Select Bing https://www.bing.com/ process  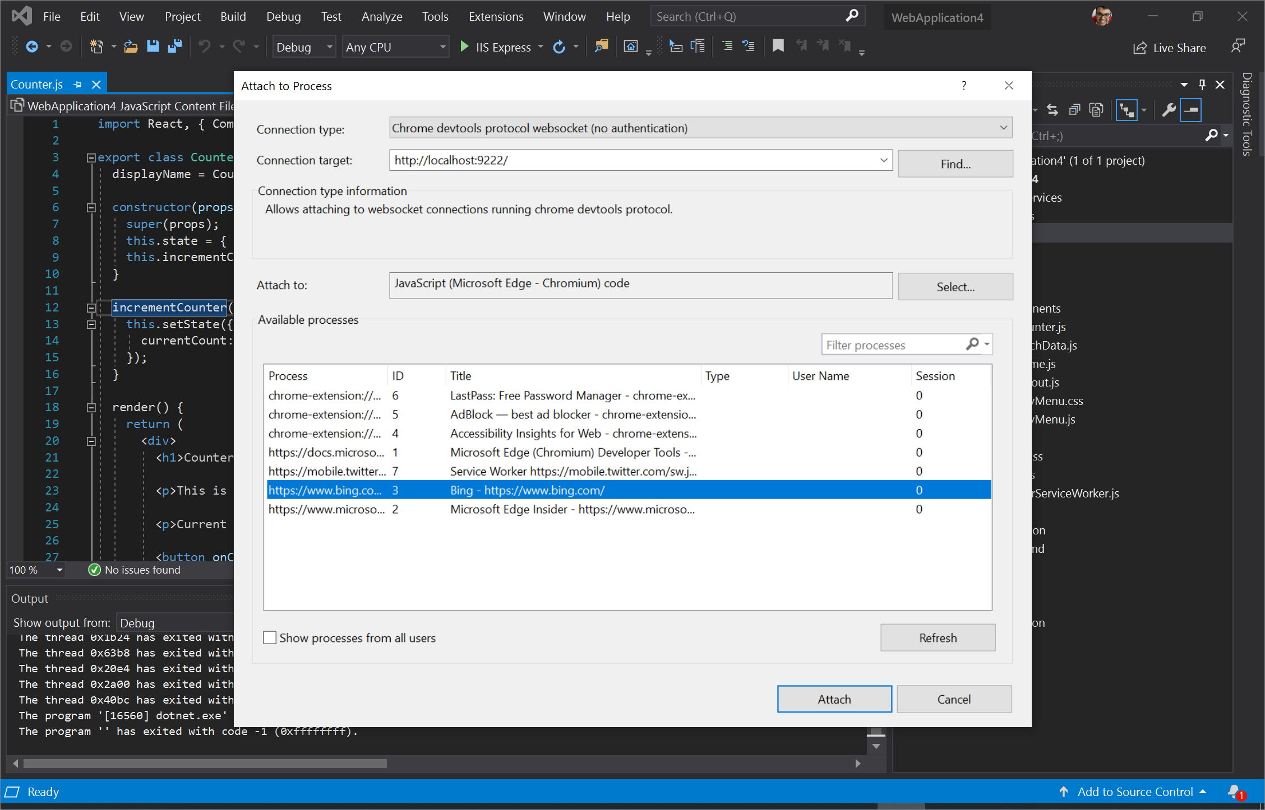(x=627, y=490)
